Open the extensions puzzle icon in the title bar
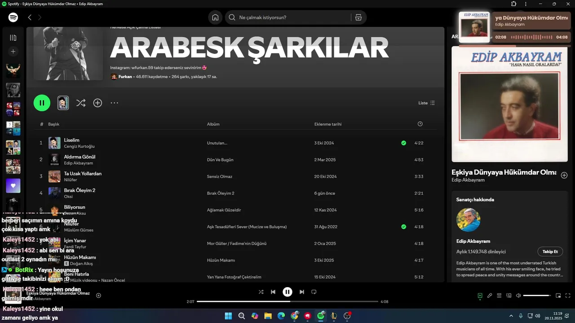The image size is (575, 323). [514, 4]
